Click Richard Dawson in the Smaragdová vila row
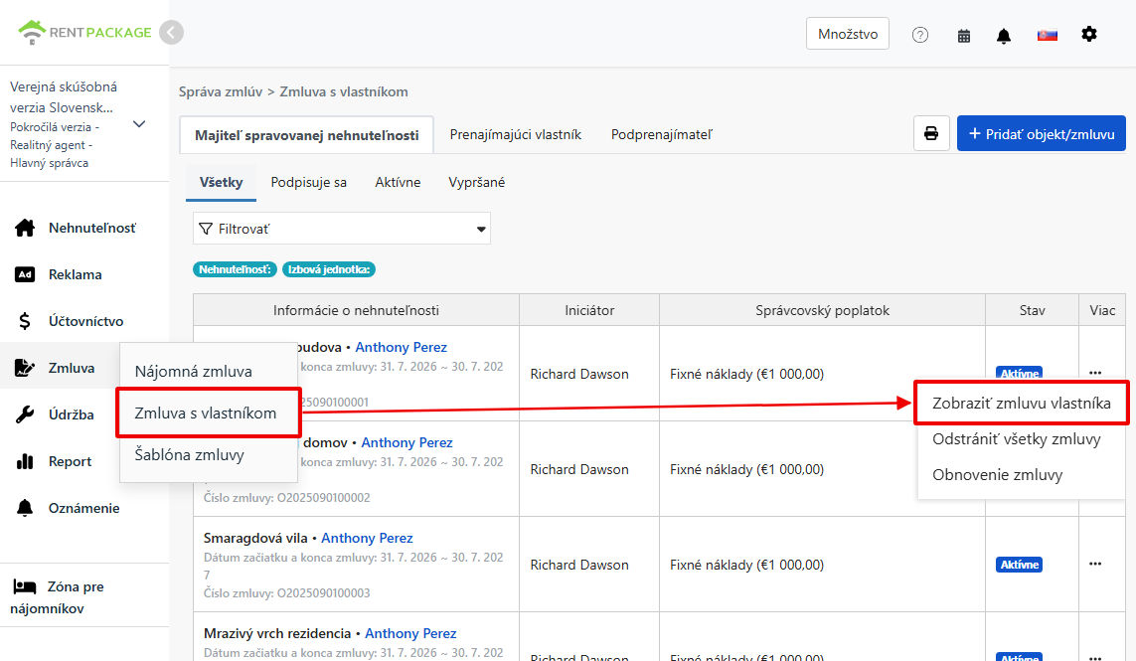This screenshot has height=661, width=1136. tap(578, 565)
